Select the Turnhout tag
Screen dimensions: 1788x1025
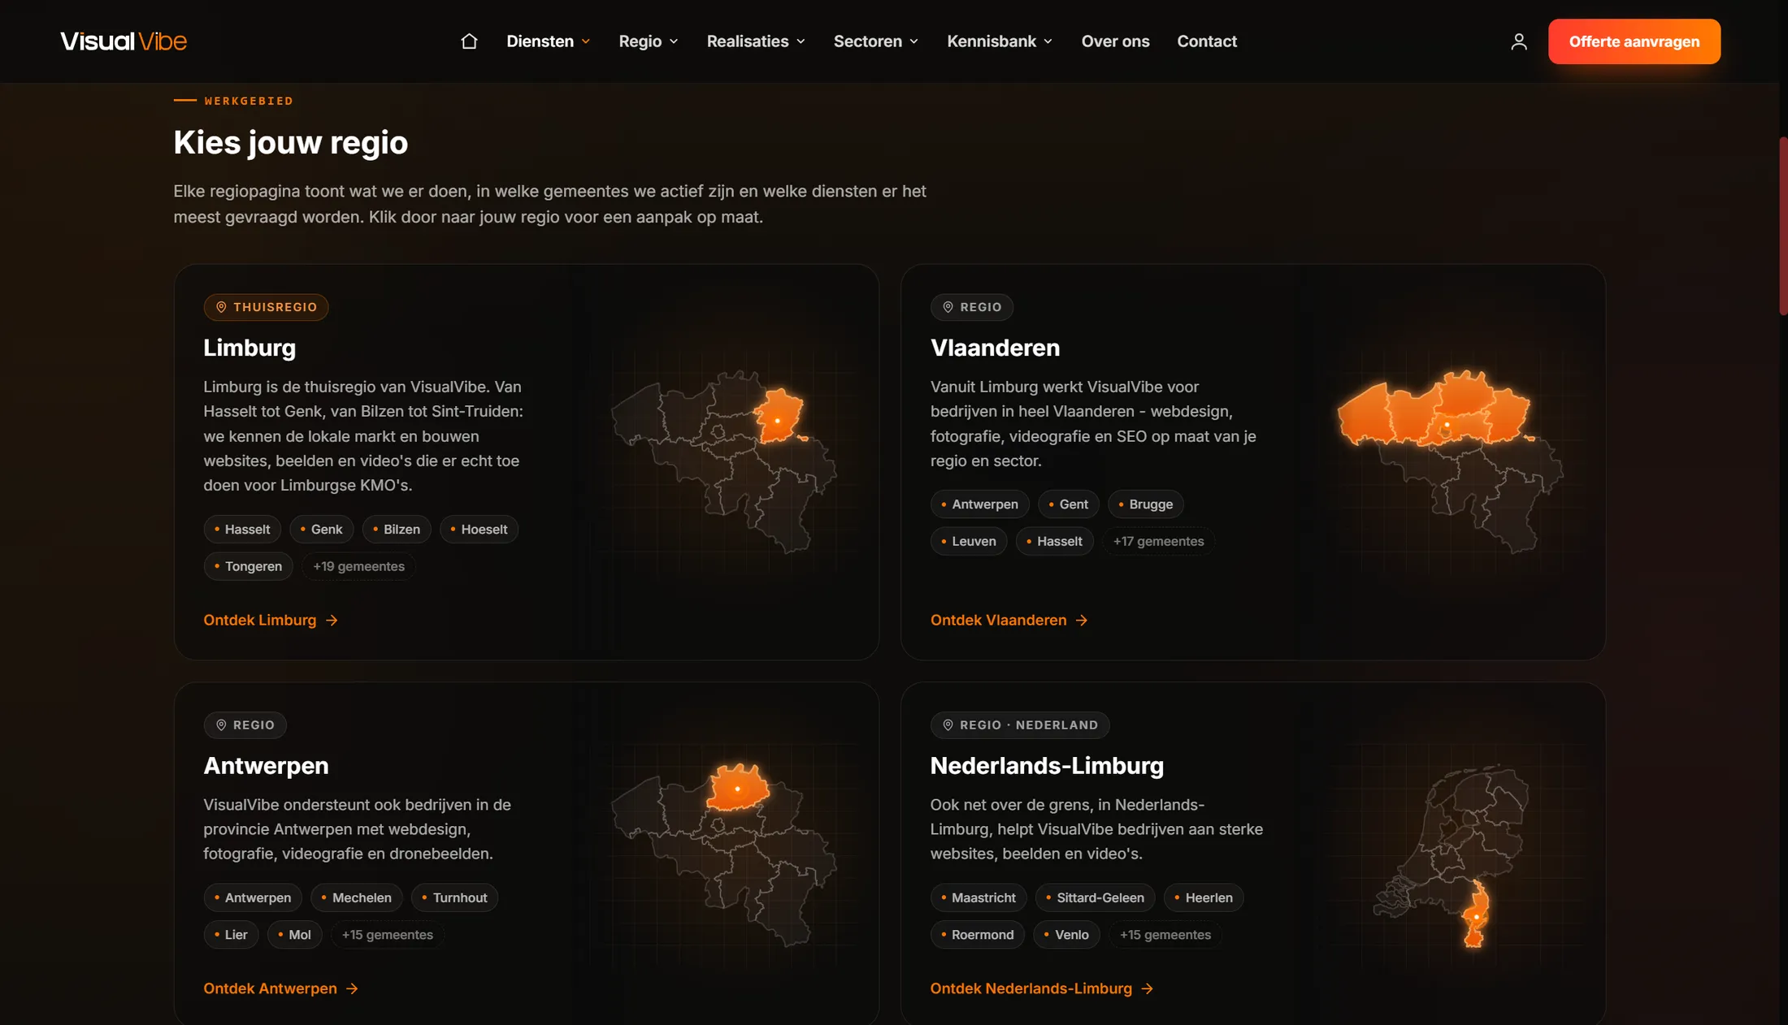[x=454, y=897]
